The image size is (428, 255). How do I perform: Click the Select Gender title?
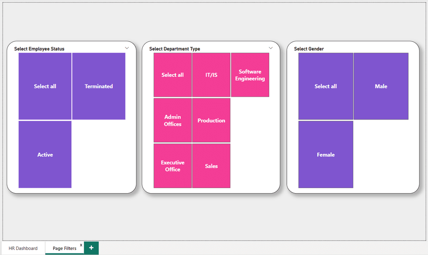(309, 49)
